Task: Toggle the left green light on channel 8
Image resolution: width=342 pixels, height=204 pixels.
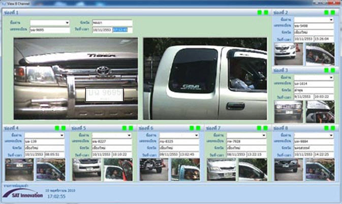Action: pyautogui.click(x=326, y=128)
